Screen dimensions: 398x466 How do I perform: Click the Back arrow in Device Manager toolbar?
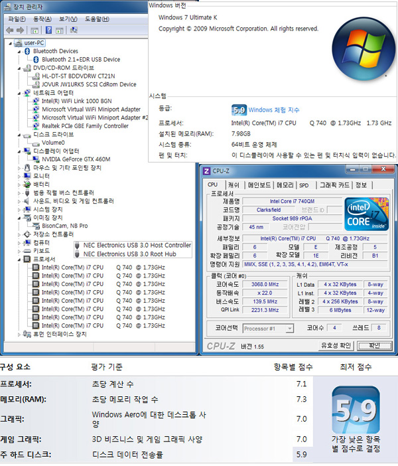coord(10,30)
